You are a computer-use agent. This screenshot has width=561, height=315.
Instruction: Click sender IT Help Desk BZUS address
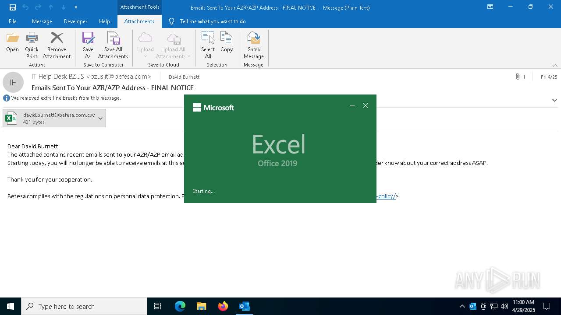point(91,77)
